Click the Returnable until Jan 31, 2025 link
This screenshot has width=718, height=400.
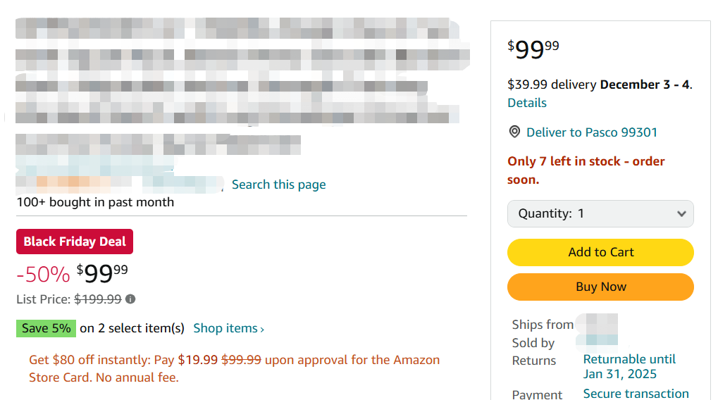coord(629,366)
